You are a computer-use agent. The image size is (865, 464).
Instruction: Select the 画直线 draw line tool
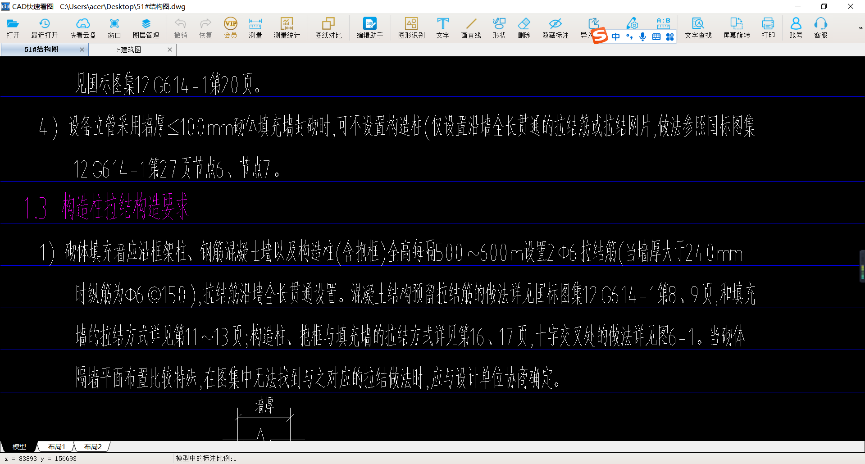[x=471, y=28]
